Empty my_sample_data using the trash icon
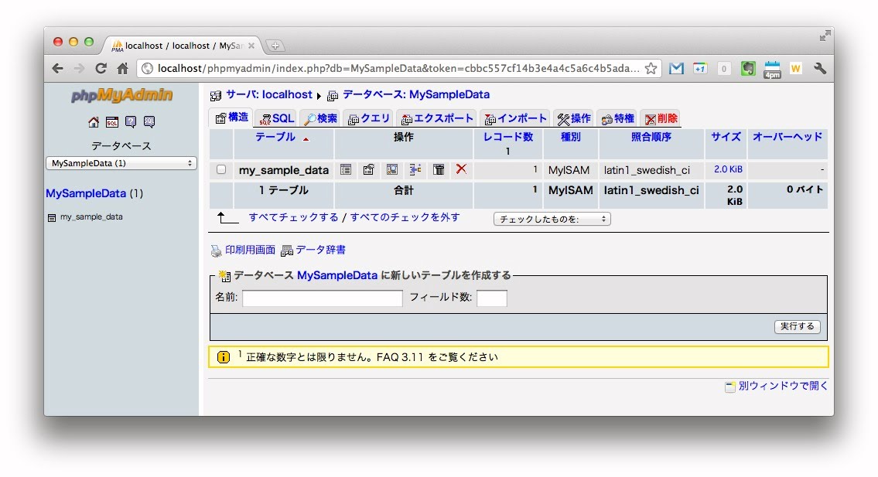This screenshot has width=878, height=477. click(439, 169)
